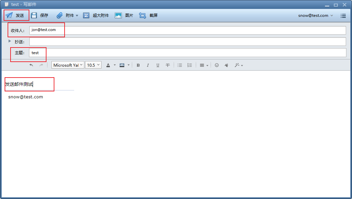Click the crop icon of 截屏

143,15
